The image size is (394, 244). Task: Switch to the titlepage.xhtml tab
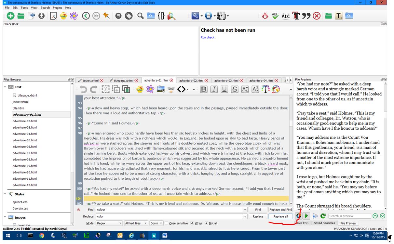coord(123,81)
